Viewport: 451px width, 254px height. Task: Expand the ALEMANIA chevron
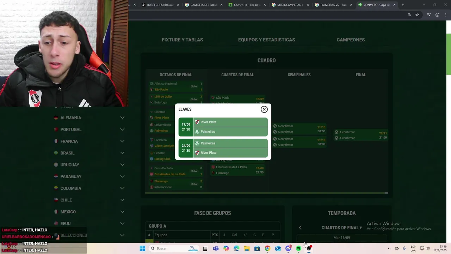122,118
